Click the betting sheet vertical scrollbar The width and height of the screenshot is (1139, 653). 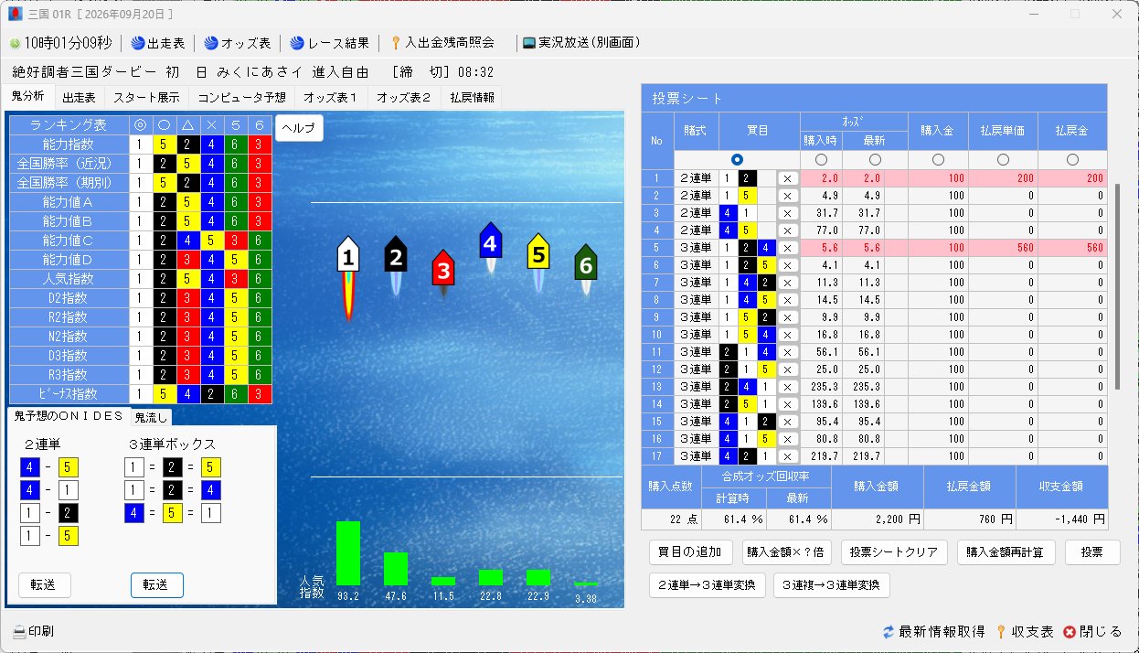pyautogui.click(x=1116, y=286)
